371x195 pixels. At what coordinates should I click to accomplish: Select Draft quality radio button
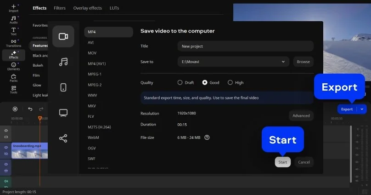tap(180, 83)
